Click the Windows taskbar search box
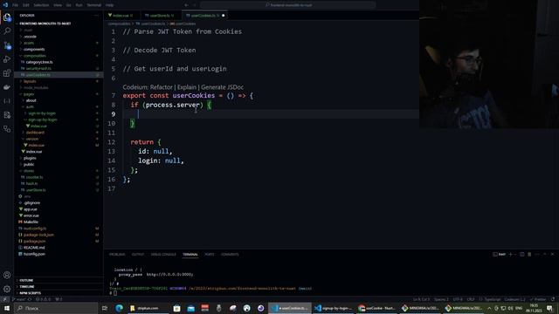 (56, 308)
